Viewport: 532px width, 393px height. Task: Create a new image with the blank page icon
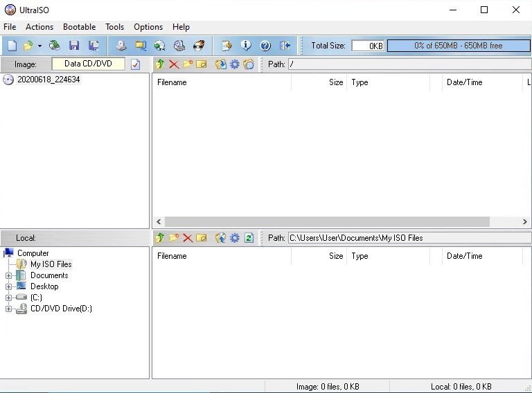click(12, 46)
